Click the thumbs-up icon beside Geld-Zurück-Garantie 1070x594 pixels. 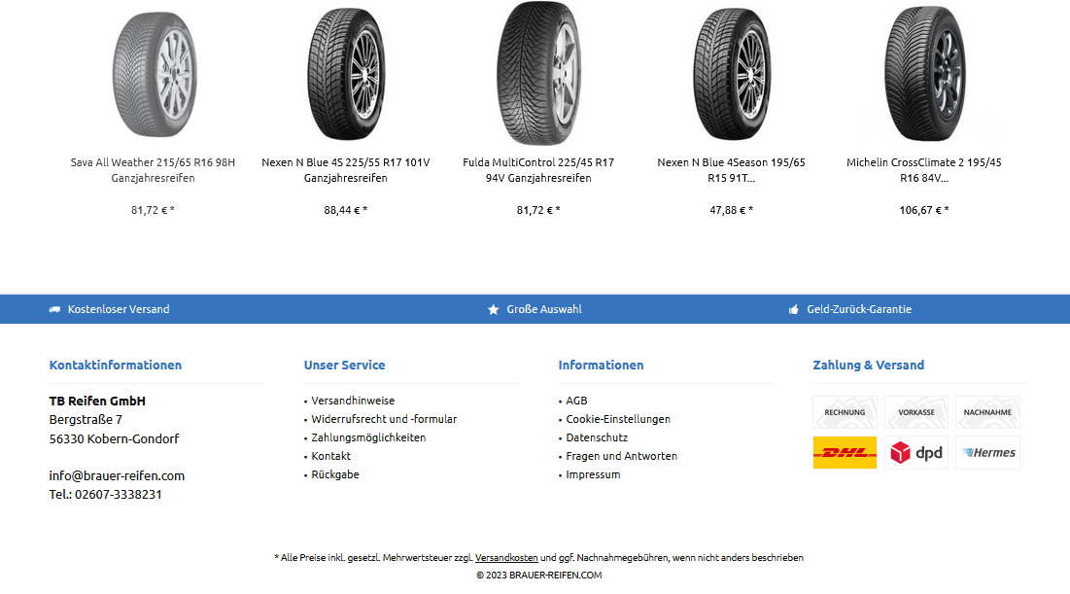pyautogui.click(x=794, y=309)
